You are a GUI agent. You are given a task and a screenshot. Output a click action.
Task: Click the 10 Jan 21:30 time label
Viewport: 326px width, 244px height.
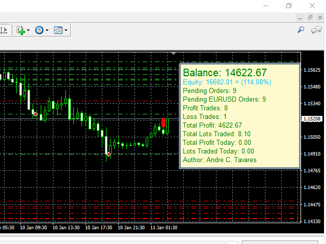click(131, 228)
